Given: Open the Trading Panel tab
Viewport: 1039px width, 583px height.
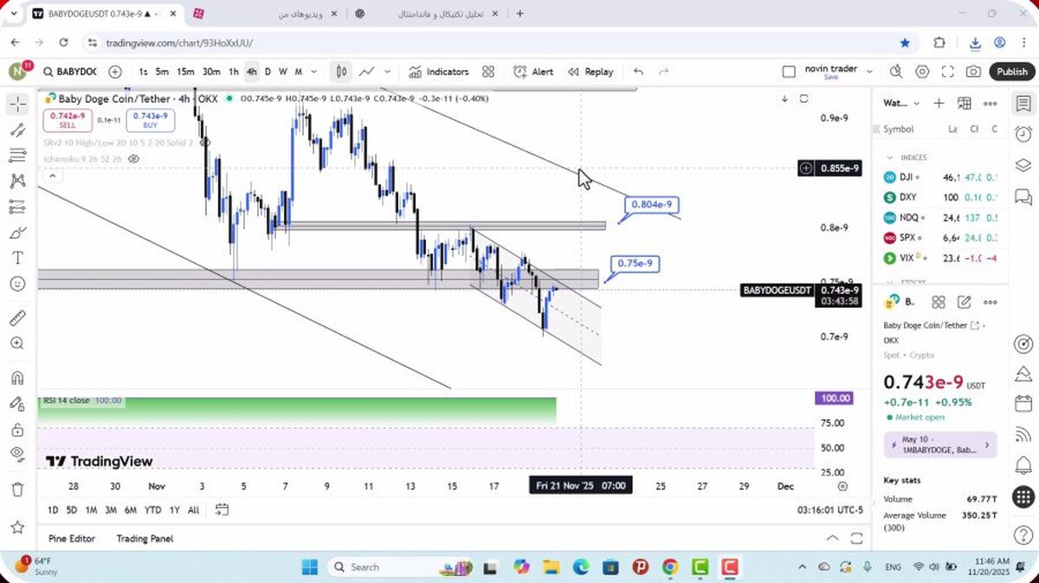Looking at the screenshot, I should pos(145,538).
